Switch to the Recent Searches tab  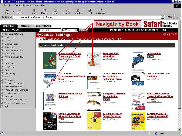pos(92,39)
